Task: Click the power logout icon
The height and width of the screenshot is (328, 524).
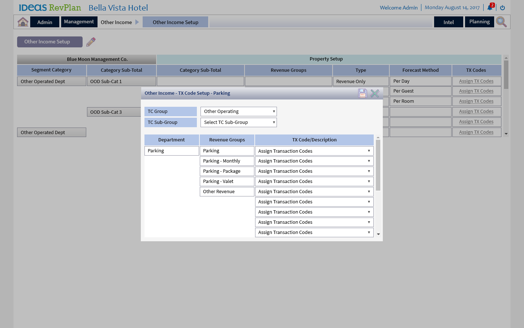Action: (503, 8)
